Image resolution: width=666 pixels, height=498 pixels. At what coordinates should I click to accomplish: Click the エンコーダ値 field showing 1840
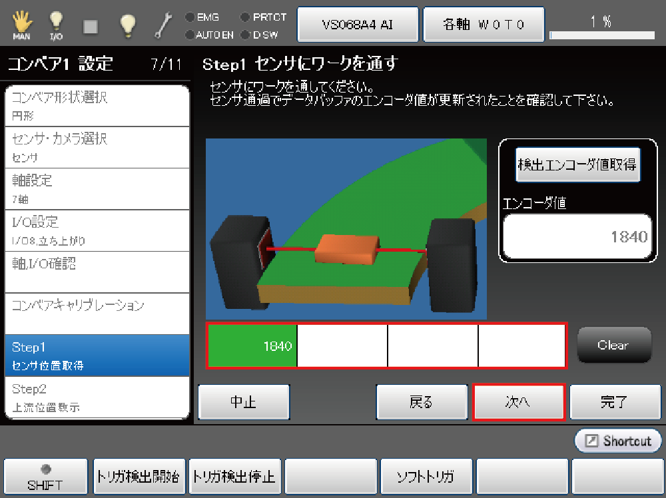(577, 236)
